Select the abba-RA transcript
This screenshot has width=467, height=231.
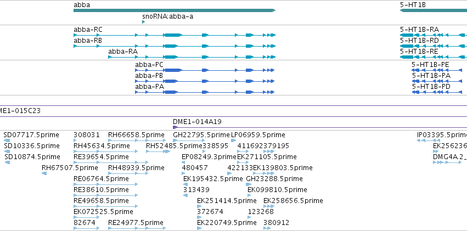point(192,57)
